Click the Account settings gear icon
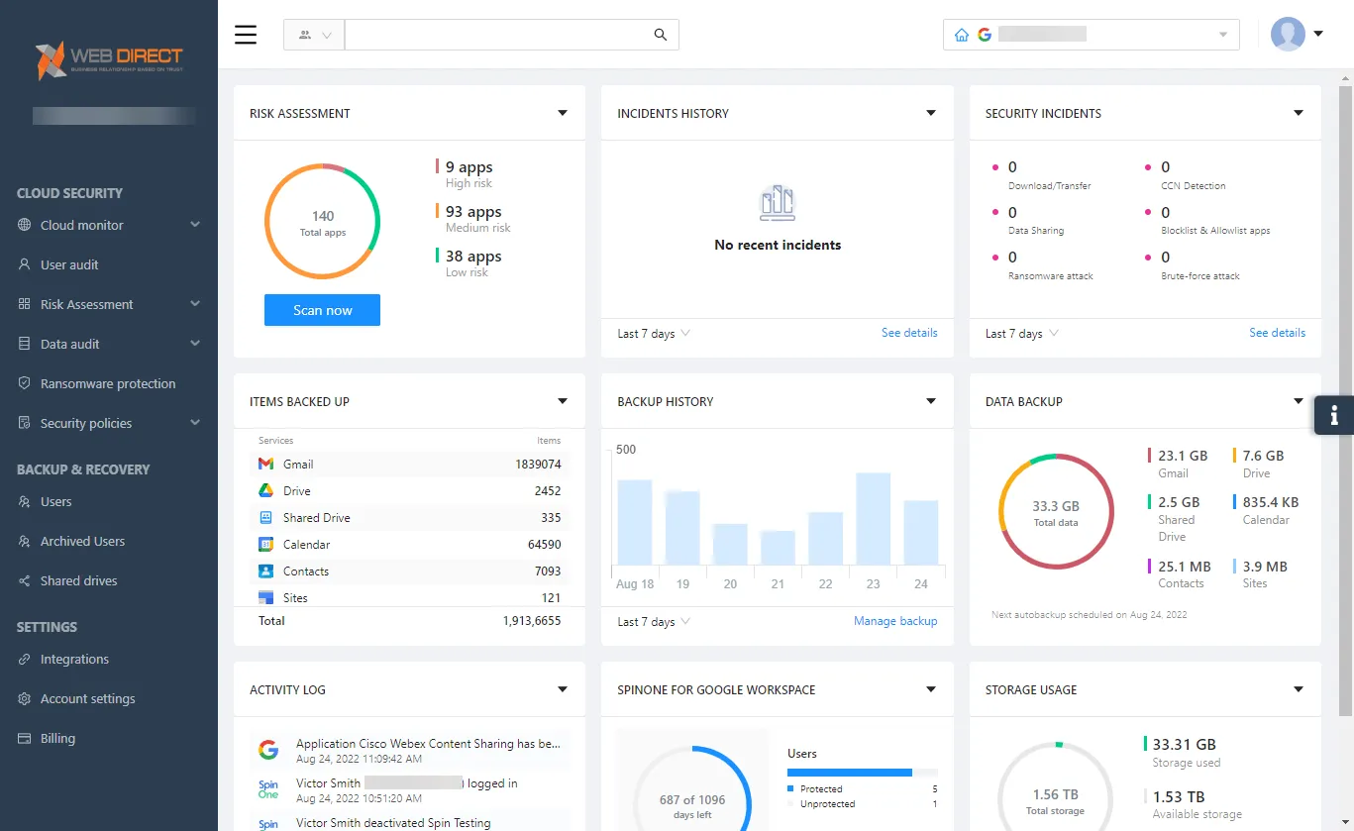1354x831 pixels. (25, 698)
